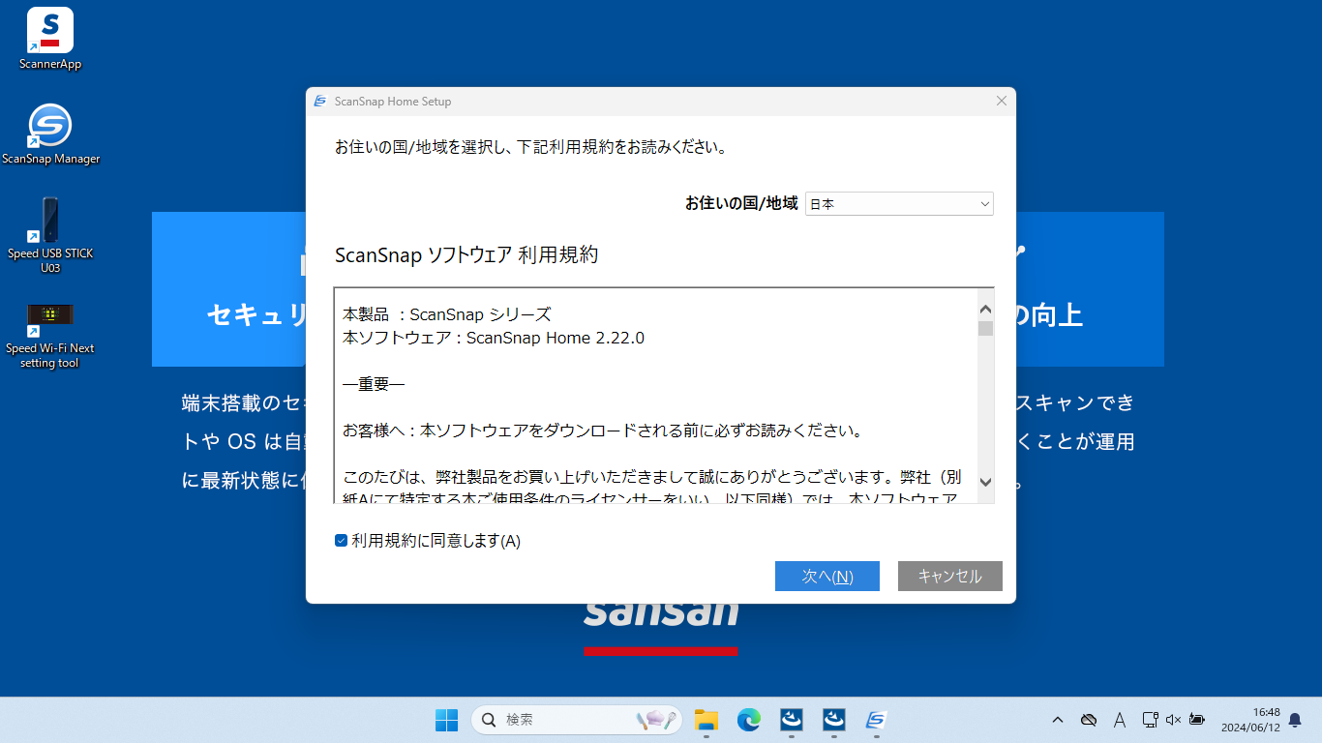1322x743 pixels.
Task: Click the 次へ(N) button
Action: click(x=827, y=576)
